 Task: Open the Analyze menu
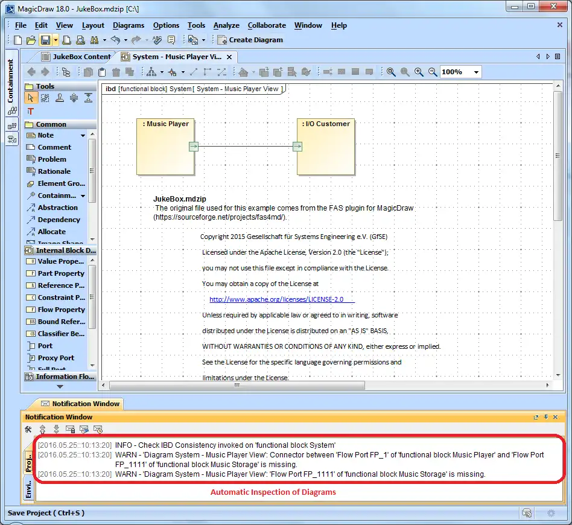(x=226, y=25)
